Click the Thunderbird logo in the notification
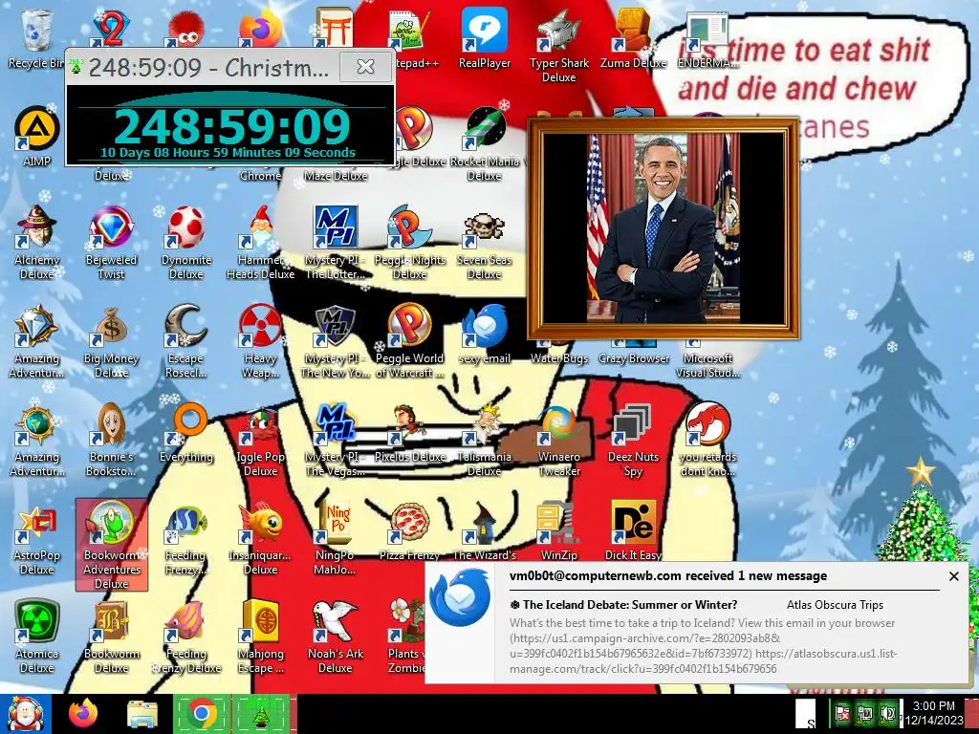979x734 pixels. pos(460,598)
